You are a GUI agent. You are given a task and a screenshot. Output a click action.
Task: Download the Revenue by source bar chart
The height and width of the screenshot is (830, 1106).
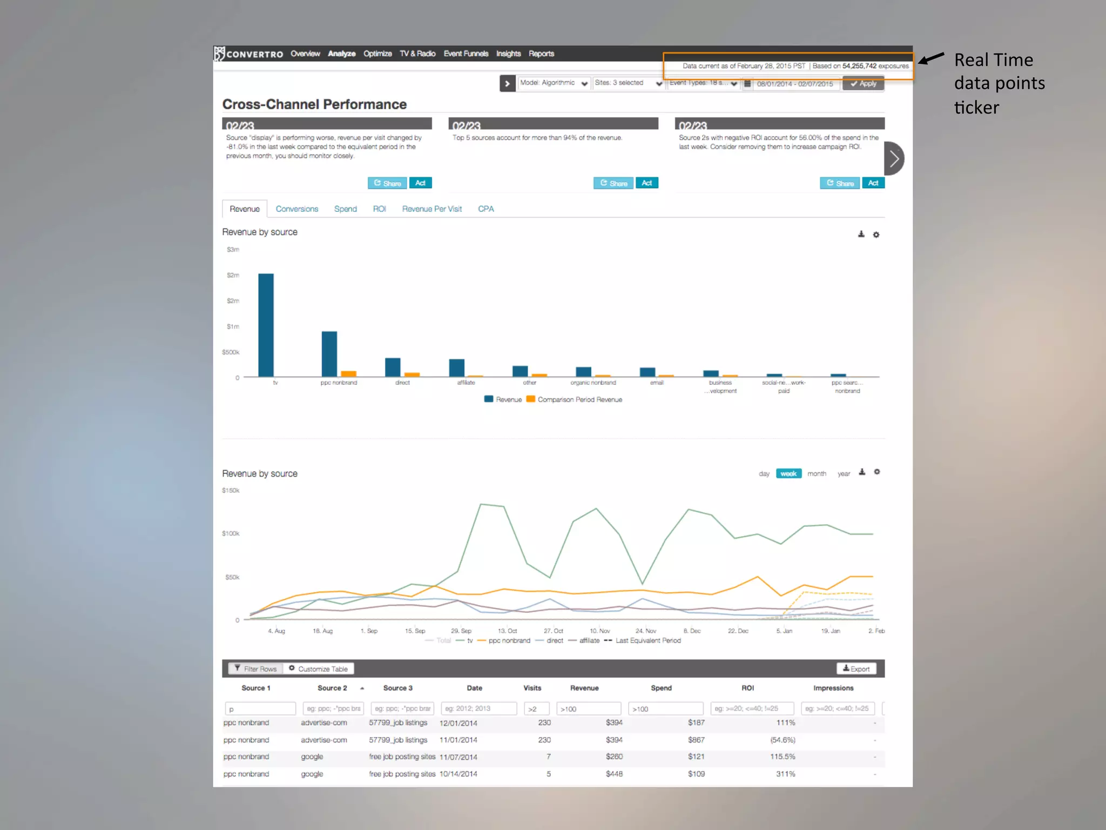point(861,234)
